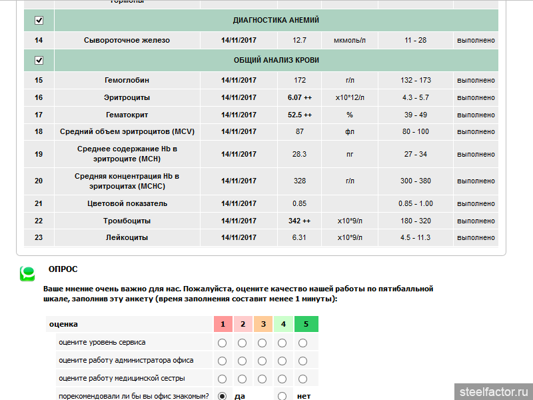Image resolution: width=533 pixels, height=400 pixels.
Task: Click the Лейкоциты test name
Action: (127, 237)
